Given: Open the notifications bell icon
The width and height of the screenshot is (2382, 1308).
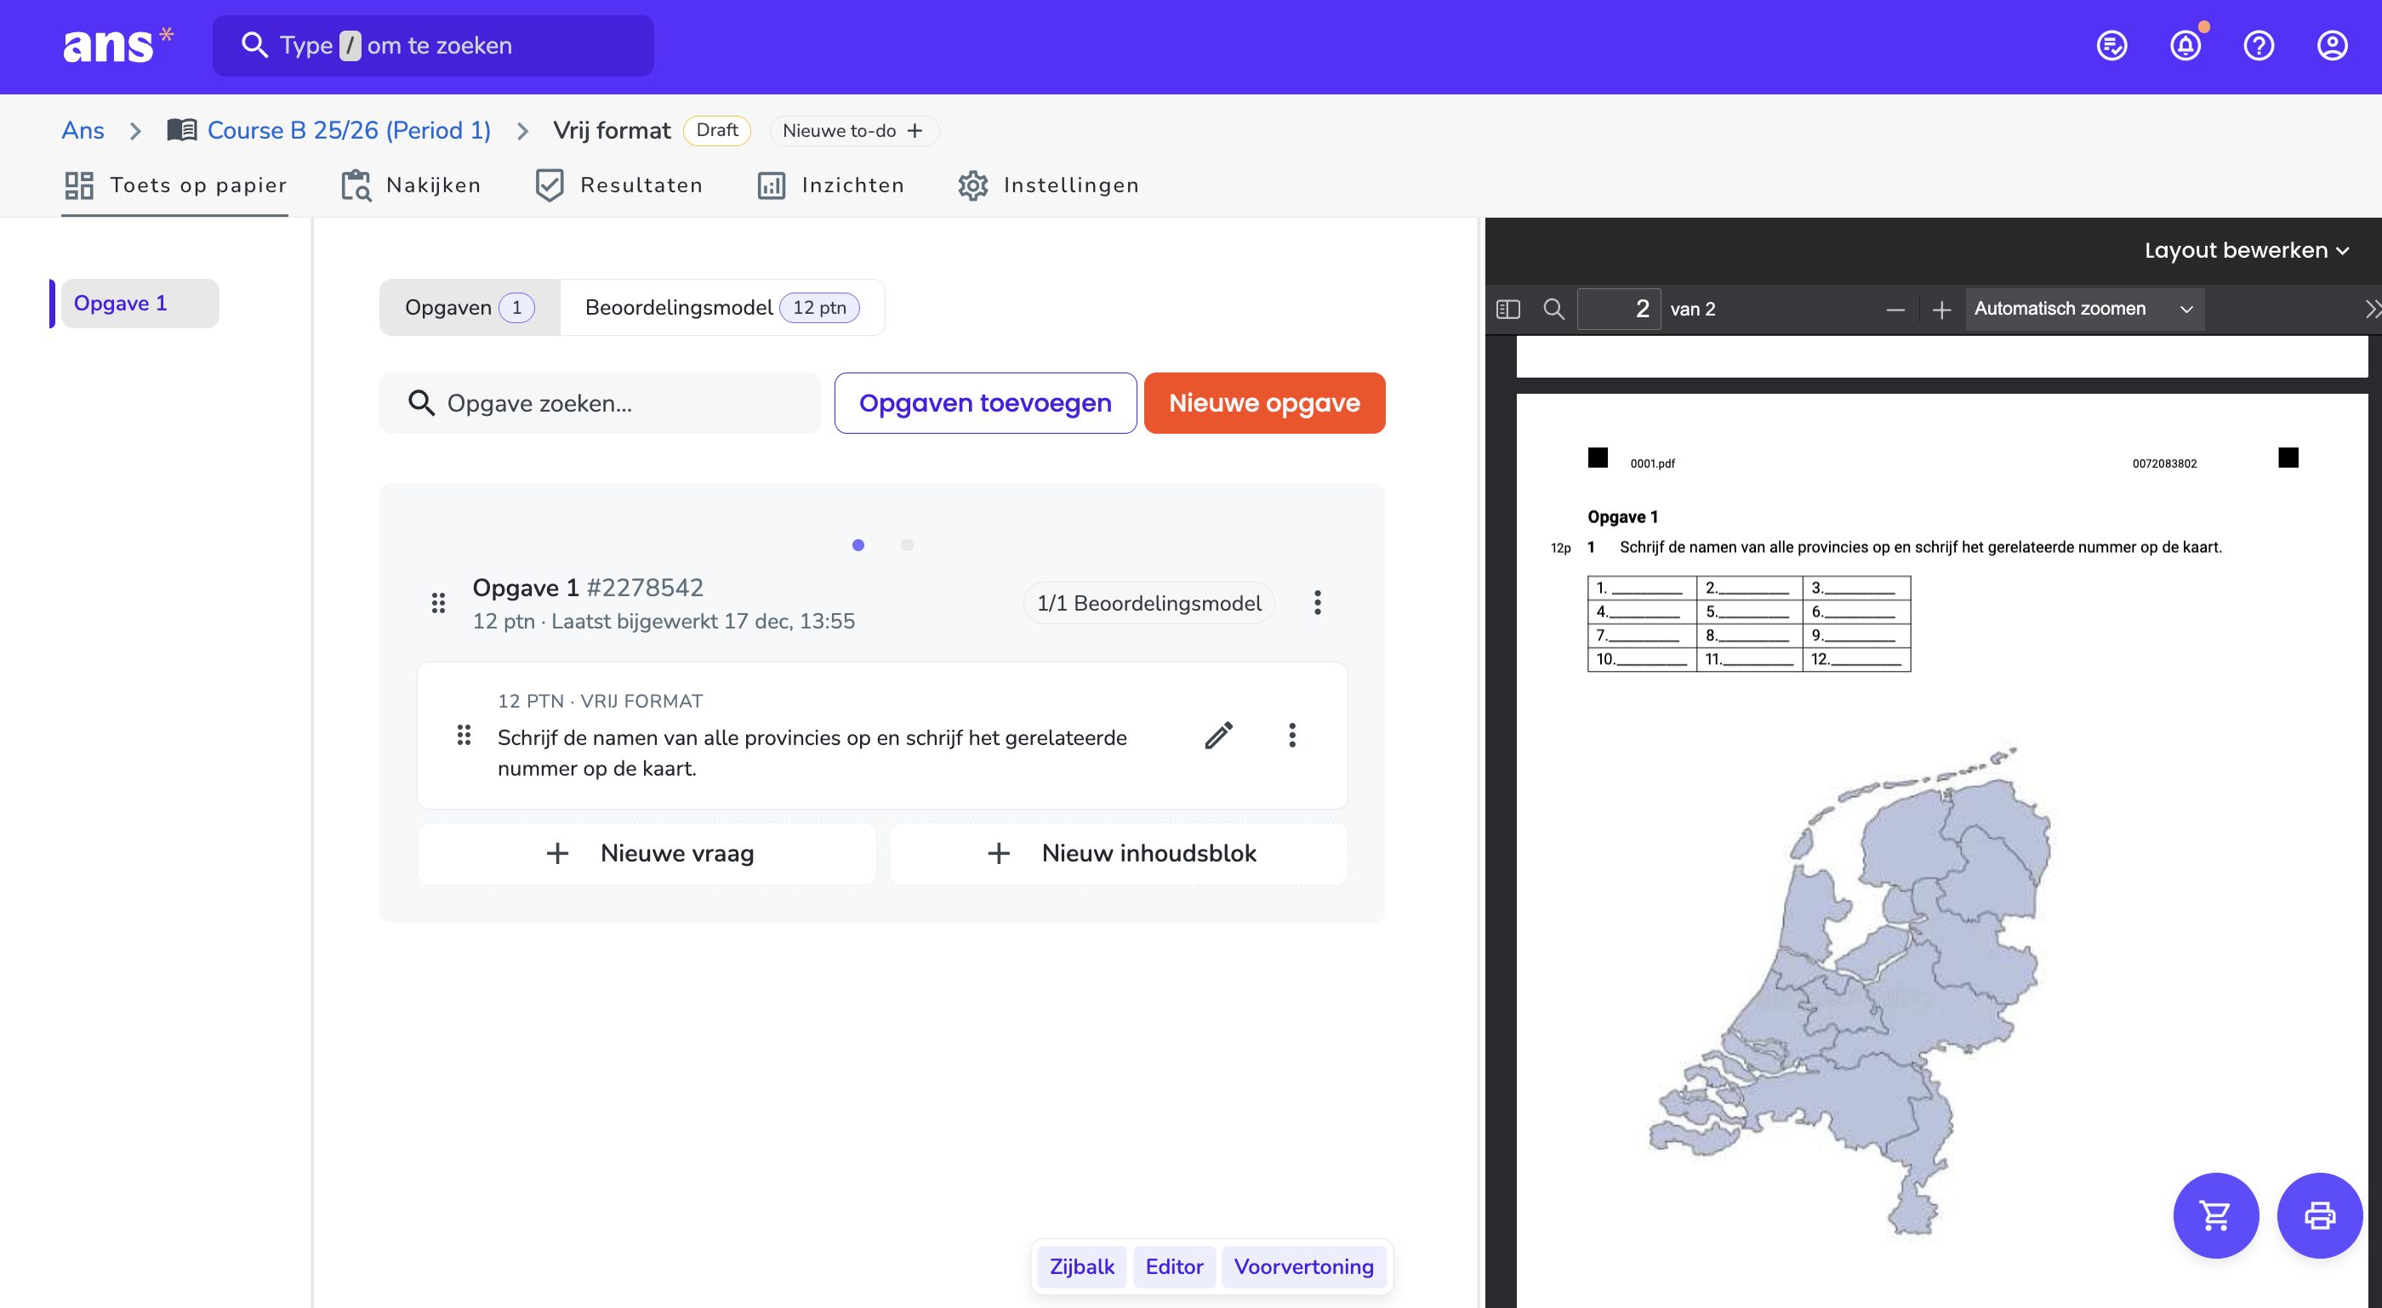Looking at the screenshot, I should pyautogui.click(x=2186, y=45).
